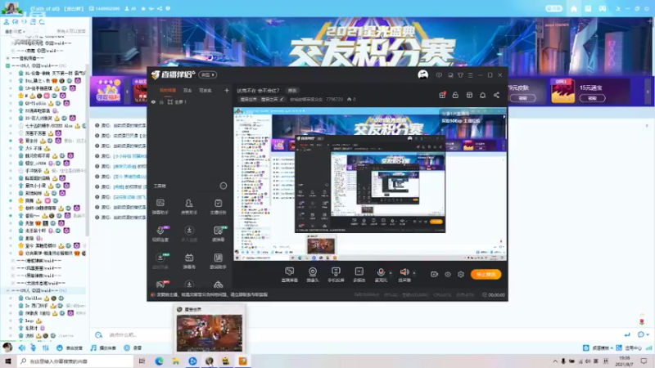
Task: Toggle preview eye icon near settings gear
Action: click(x=448, y=275)
